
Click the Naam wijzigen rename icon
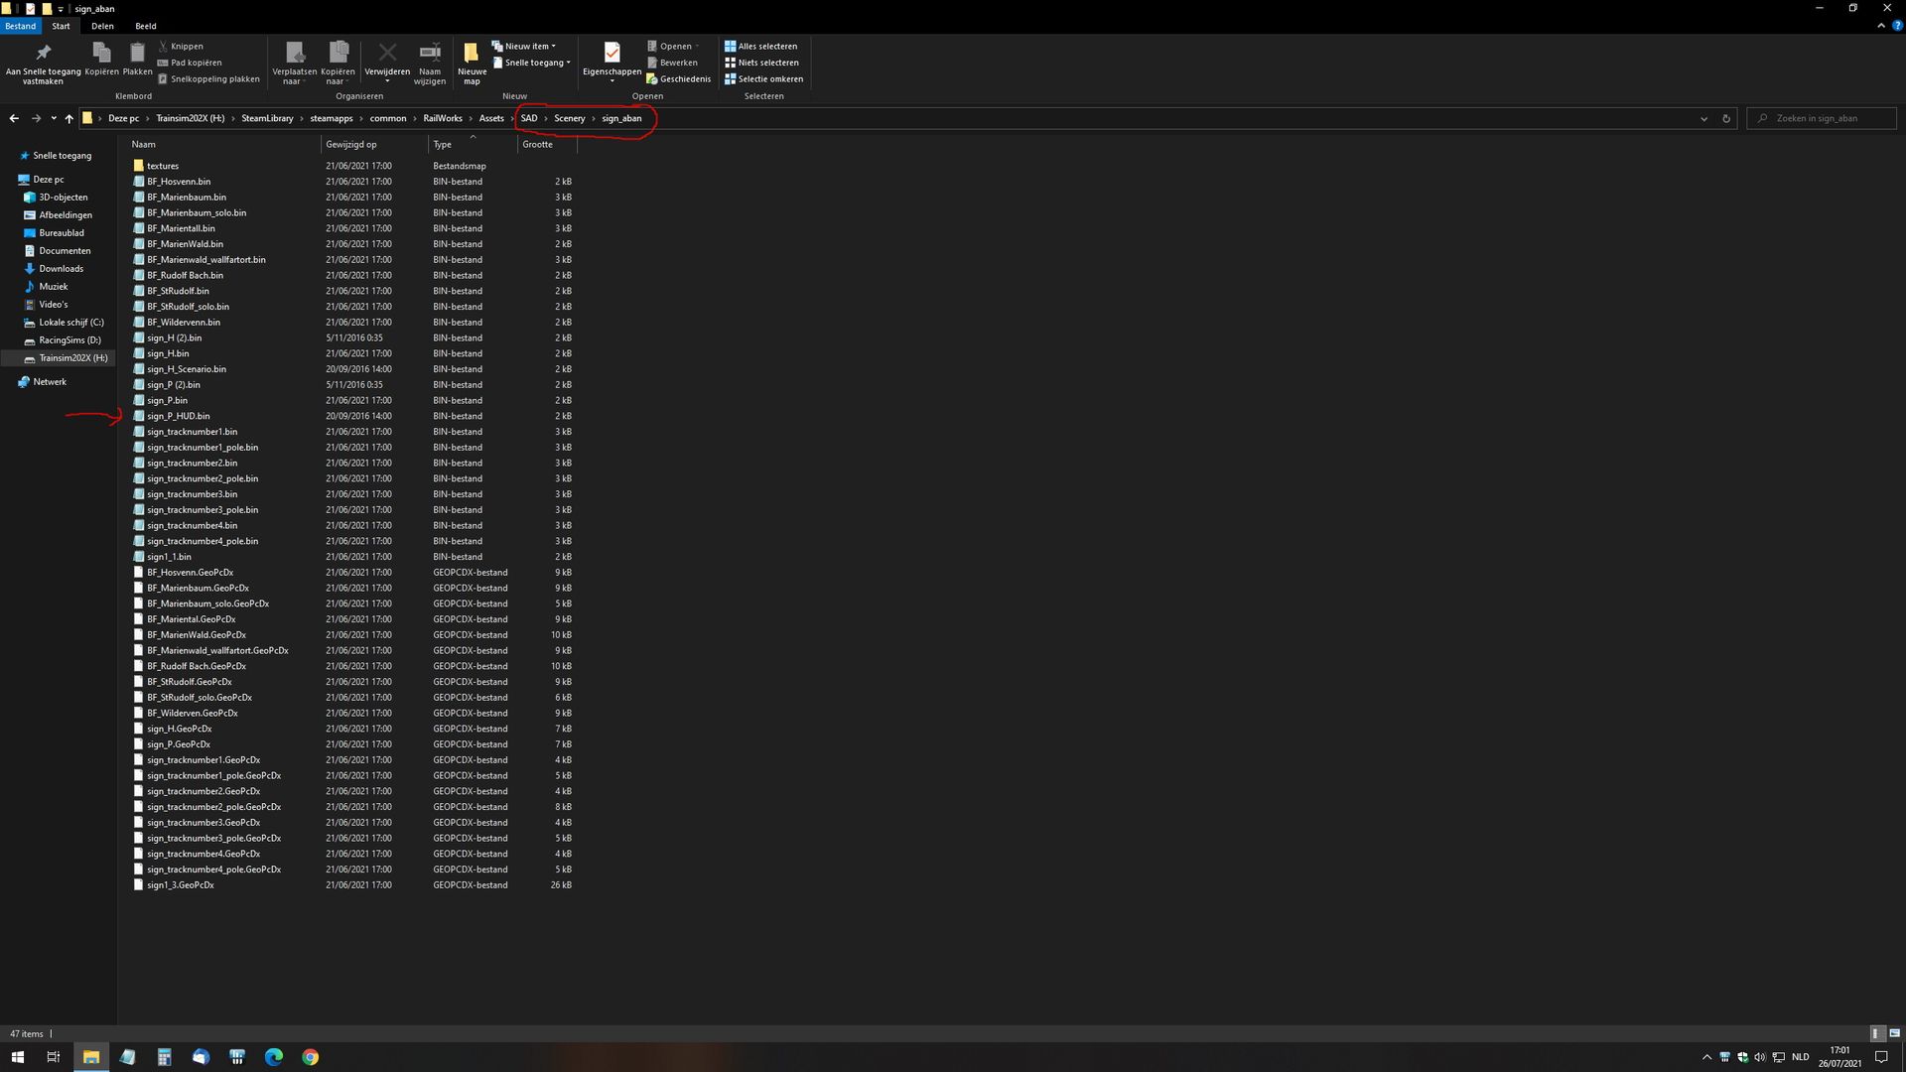430,55
